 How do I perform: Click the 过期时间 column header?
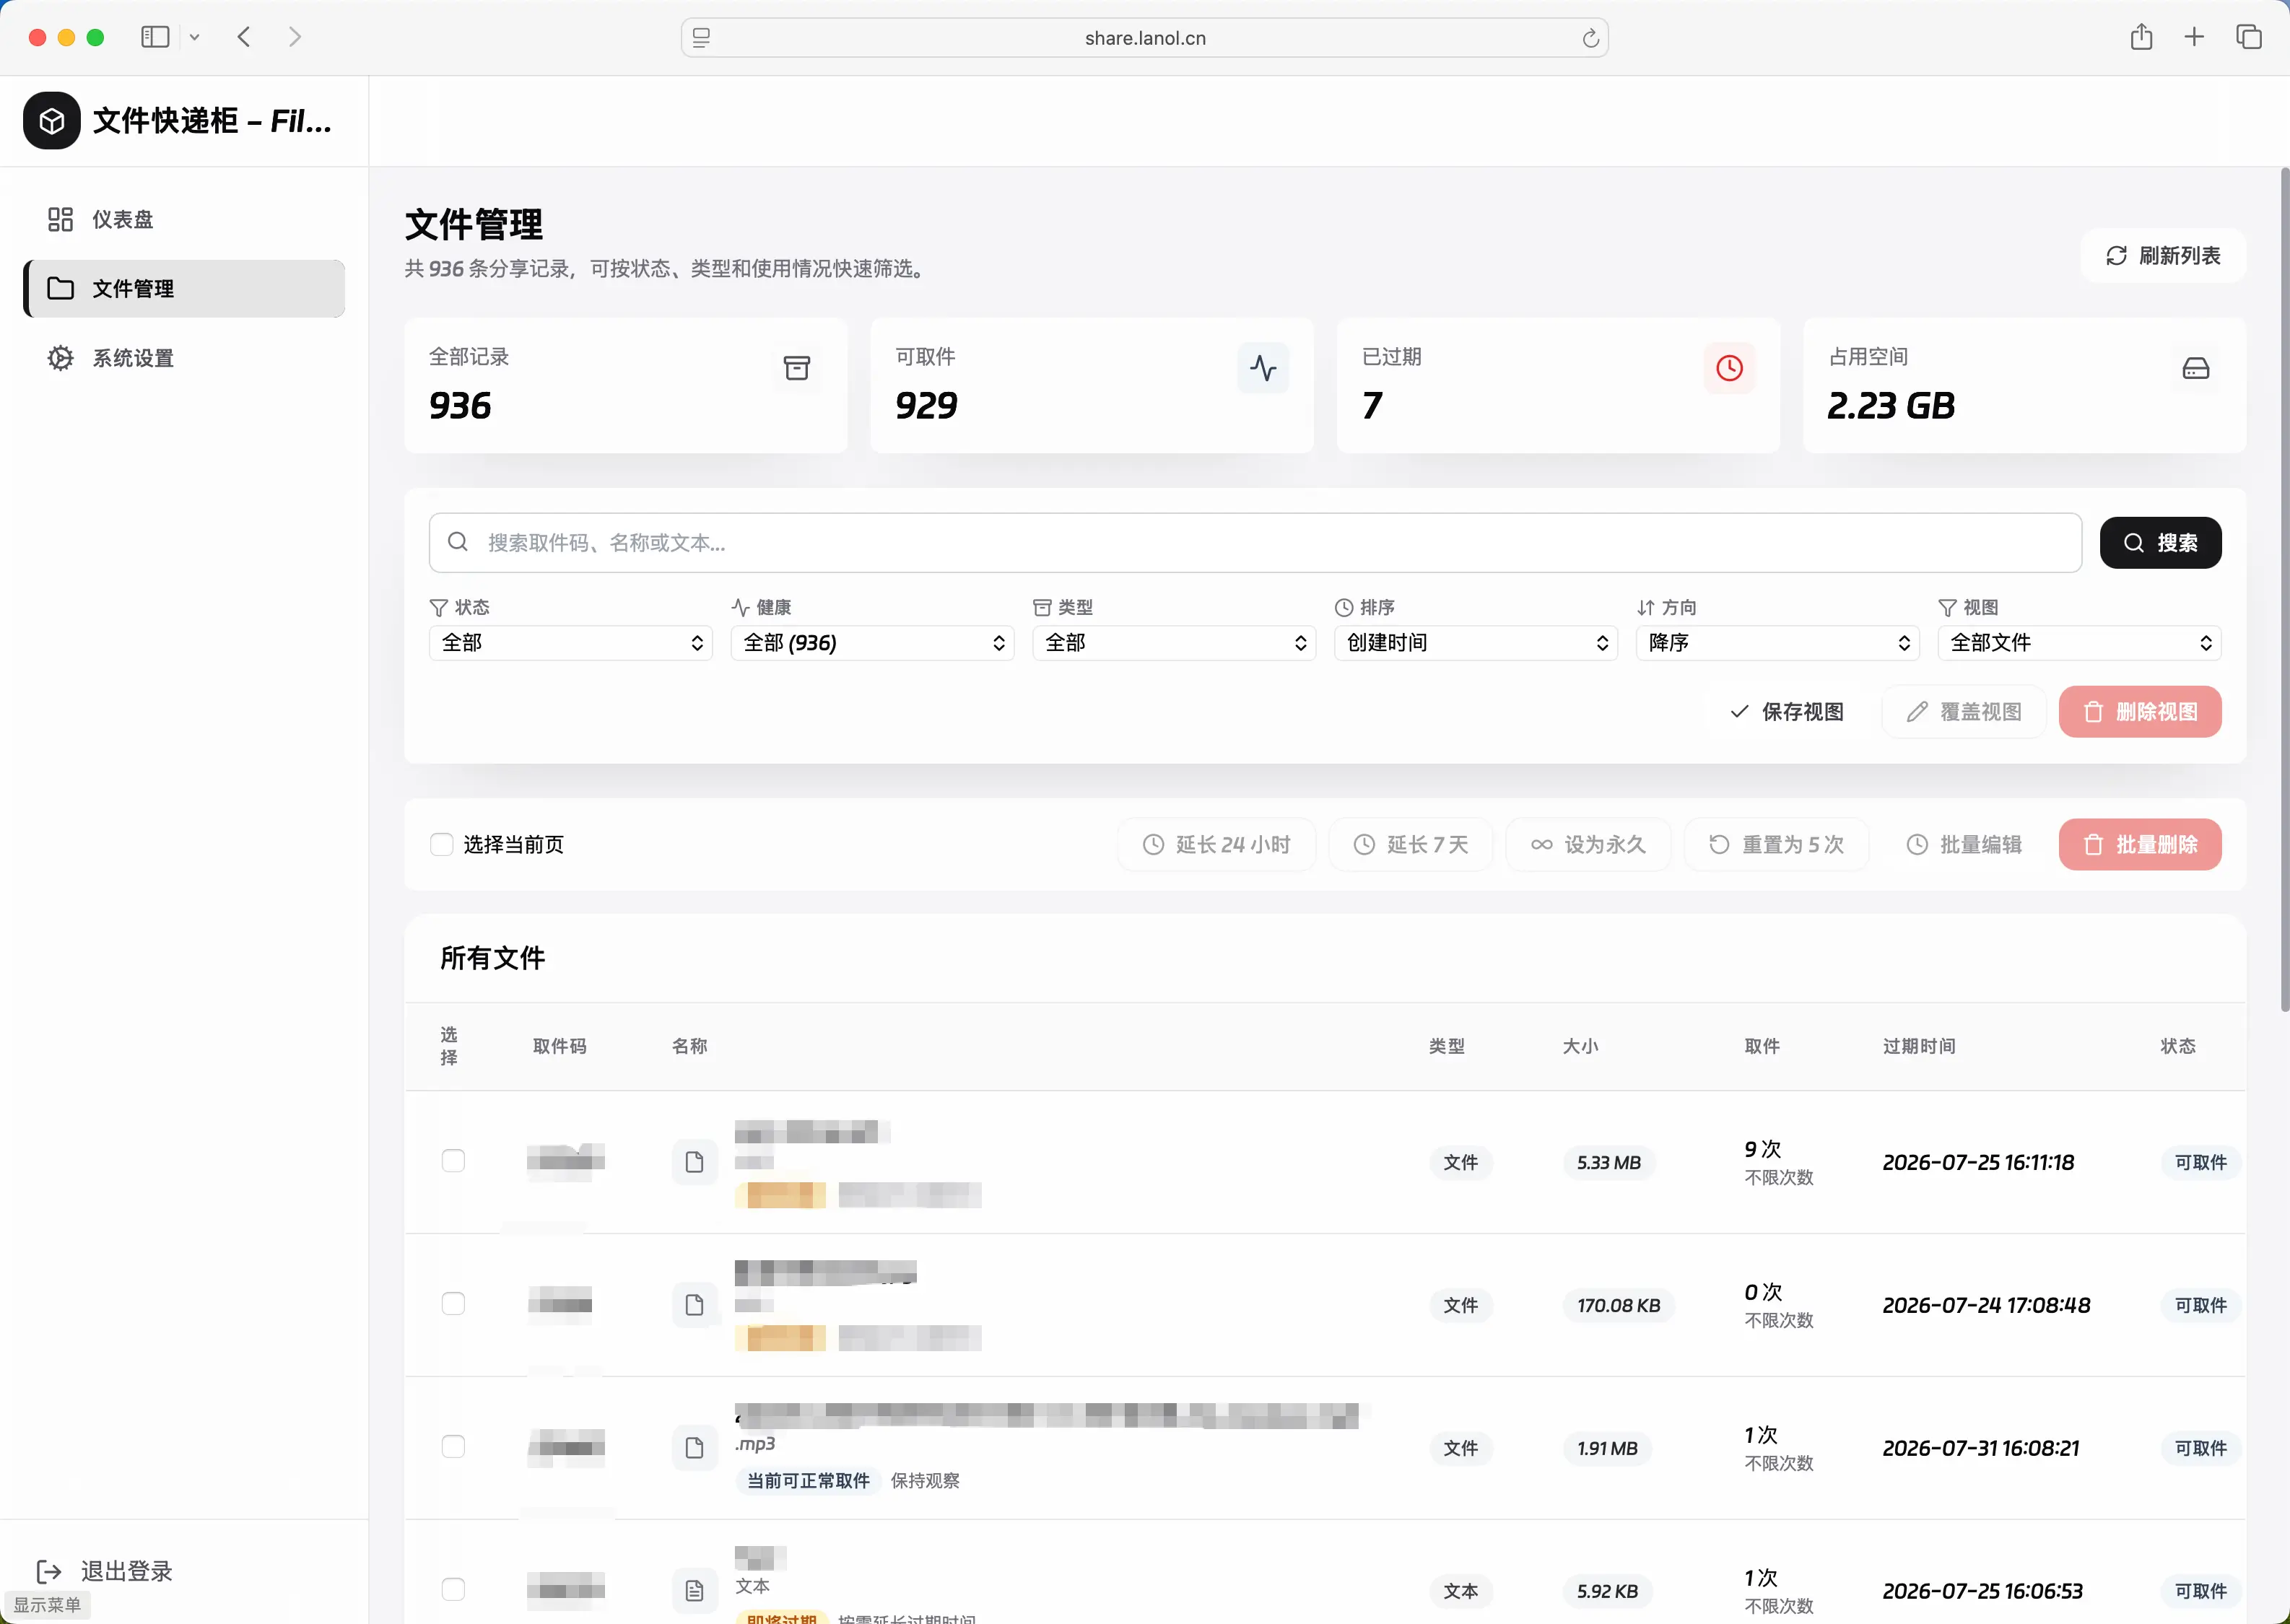[x=1918, y=1047]
